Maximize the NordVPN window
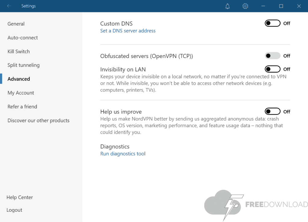Screen dimensions: 308x222 click(281, 6)
